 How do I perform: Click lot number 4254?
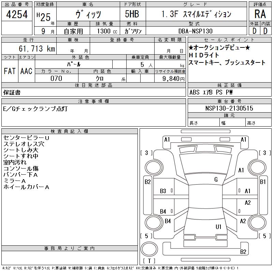click(x=17, y=14)
